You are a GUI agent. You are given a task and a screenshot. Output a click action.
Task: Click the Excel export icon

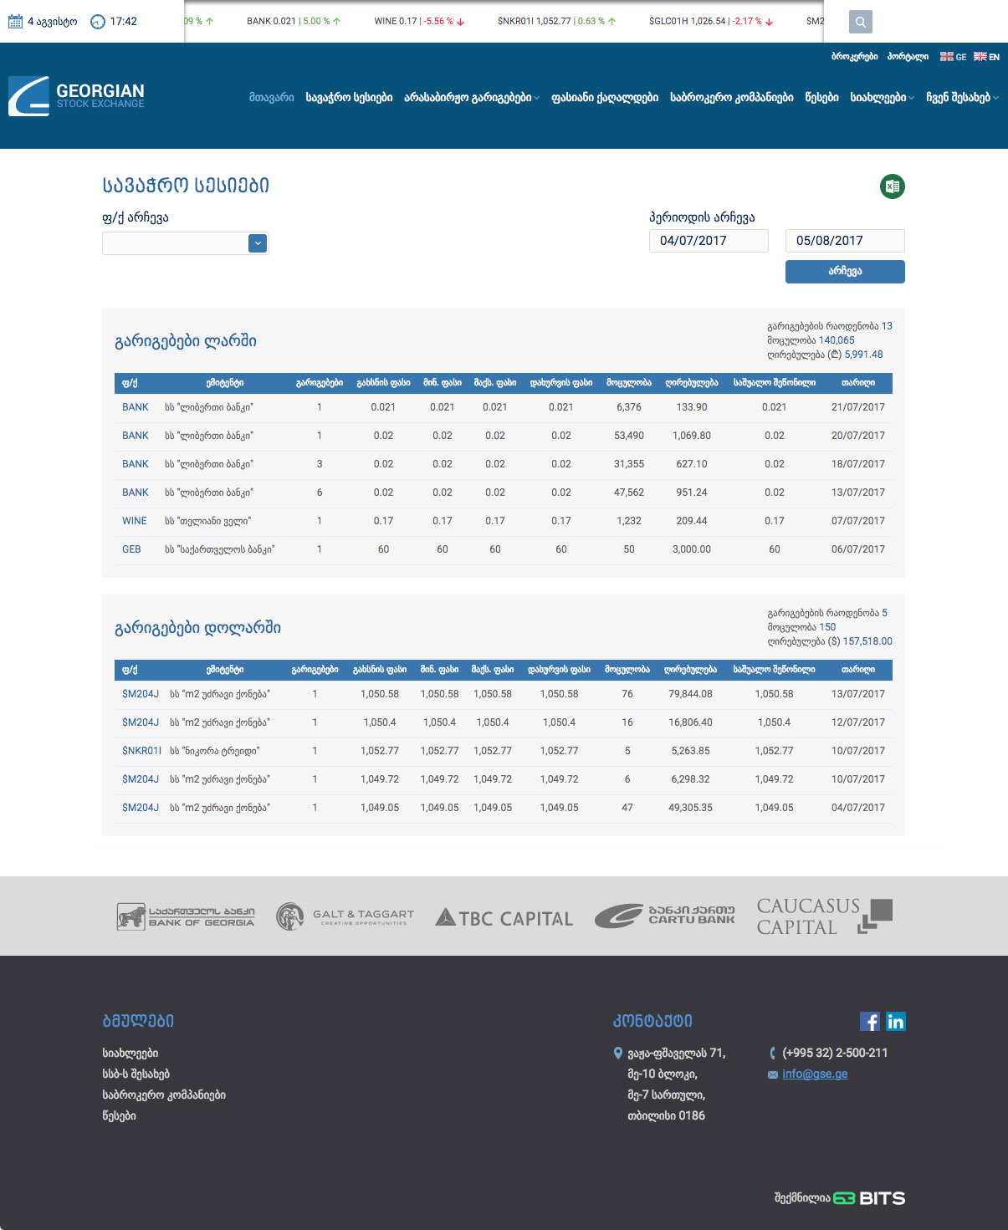point(892,186)
